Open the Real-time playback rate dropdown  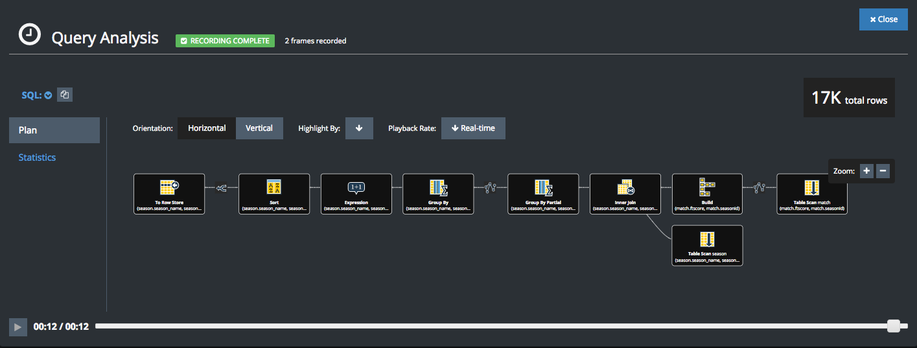point(473,128)
